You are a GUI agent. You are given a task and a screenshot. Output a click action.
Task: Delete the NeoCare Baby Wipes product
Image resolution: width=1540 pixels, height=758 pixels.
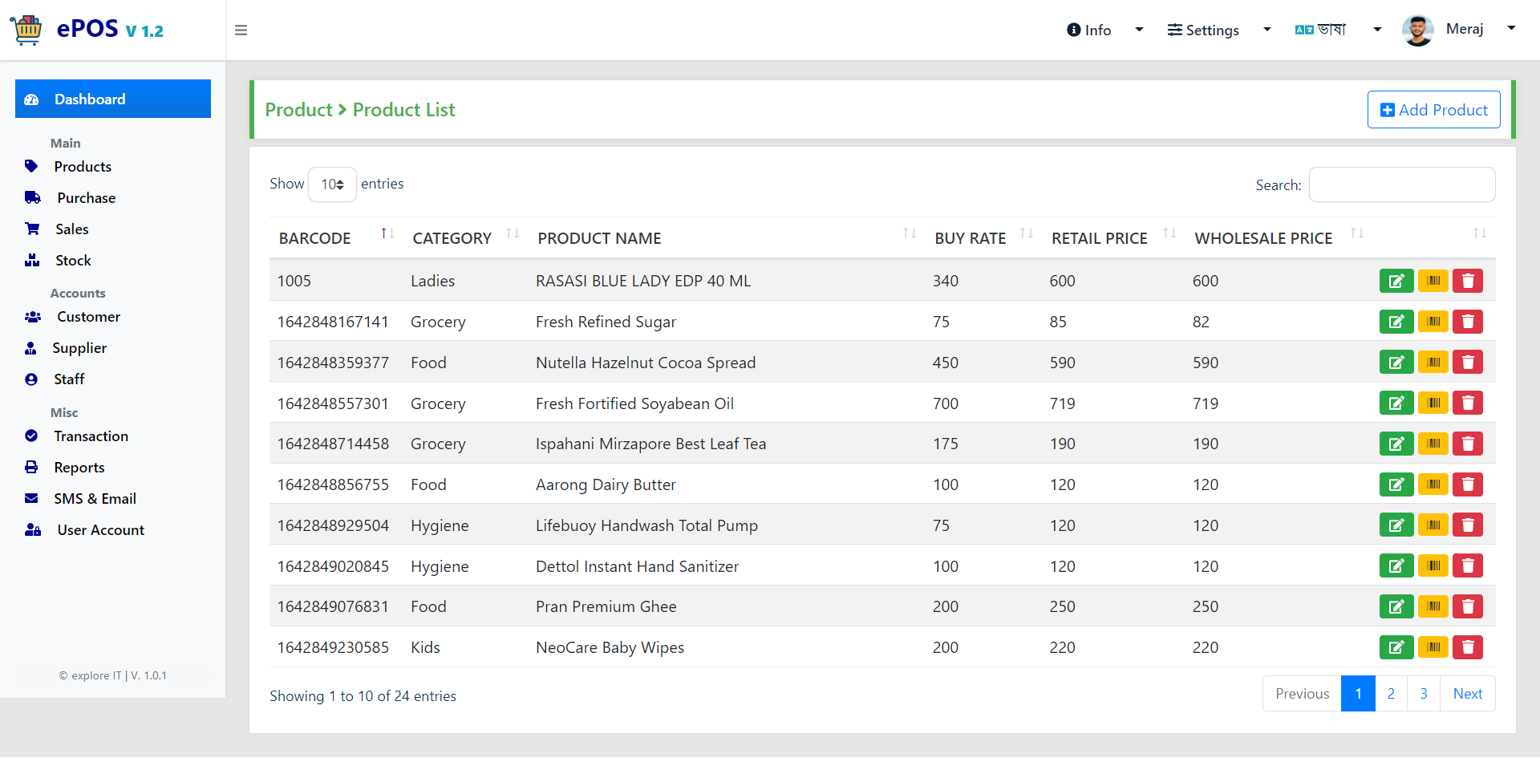(x=1468, y=647)
